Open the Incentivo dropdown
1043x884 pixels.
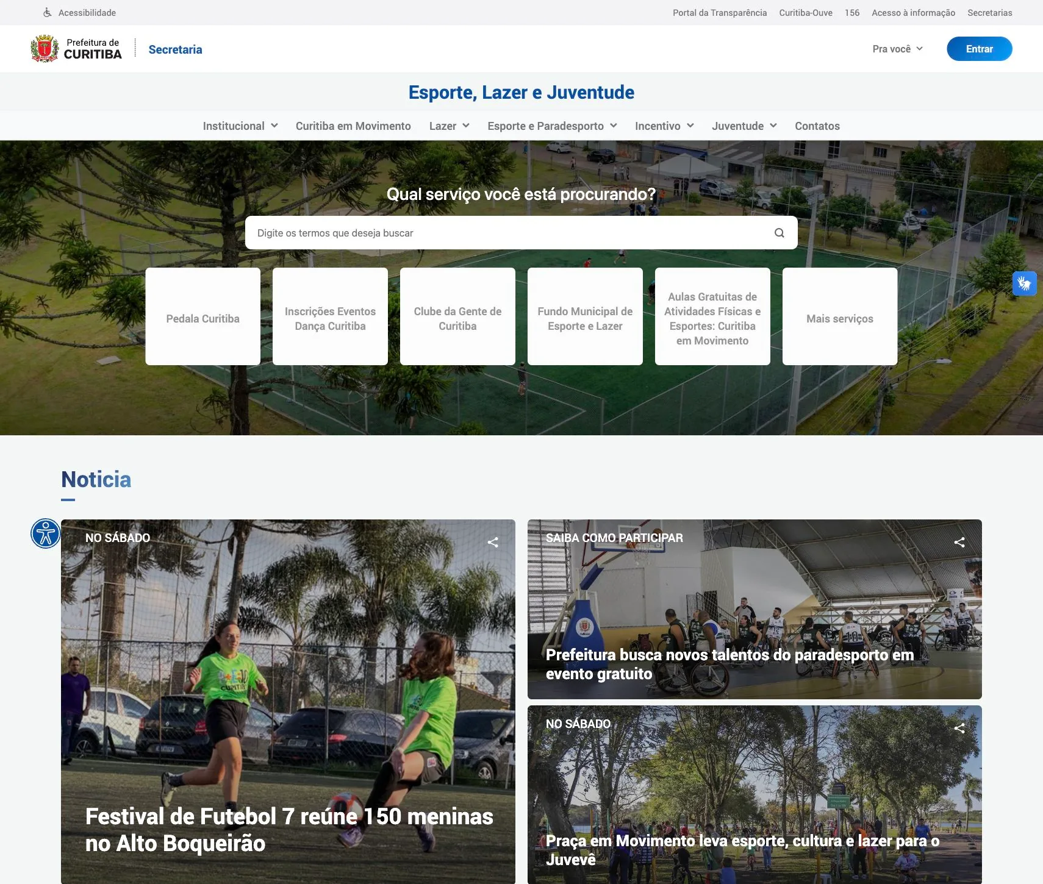[664, 126]
